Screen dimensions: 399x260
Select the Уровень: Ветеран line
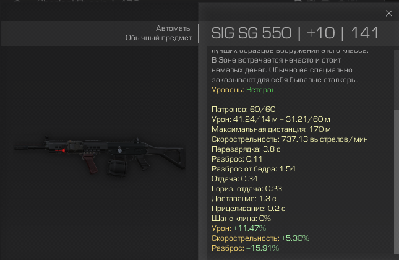tap(244, 90)
